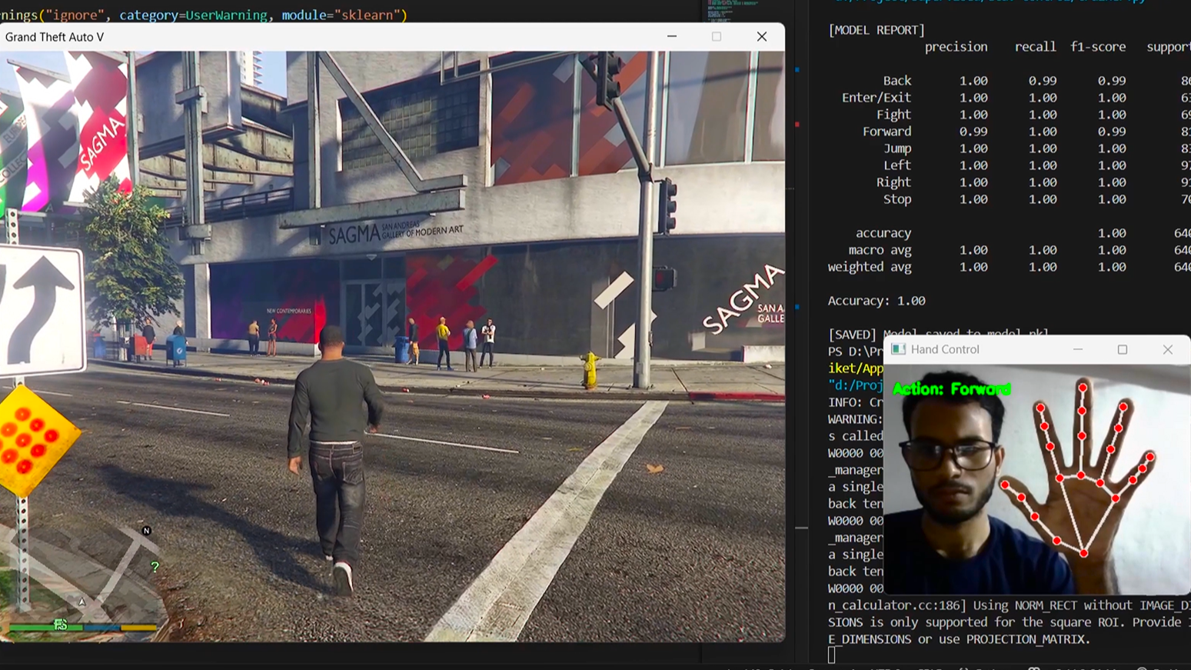This screenshot has height=670, width=1191.
Task: Minimize the Grand Theft Auto V window
Action: (672, 37)
